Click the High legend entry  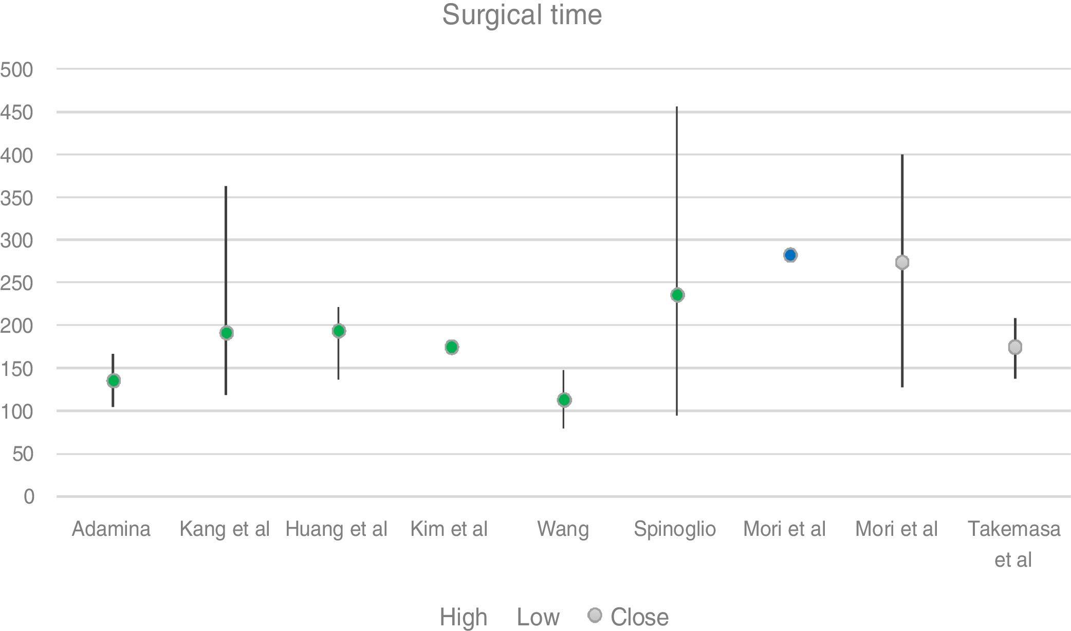click(x=463, y=617)
